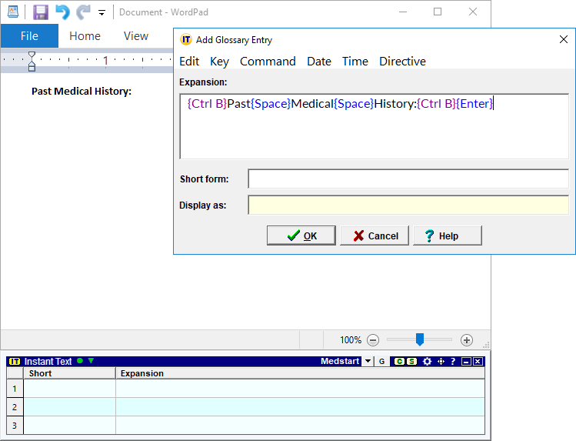The image size is (576, 441).
Task: Open the Date menu in glossary dialog
Action: [319, 62]
